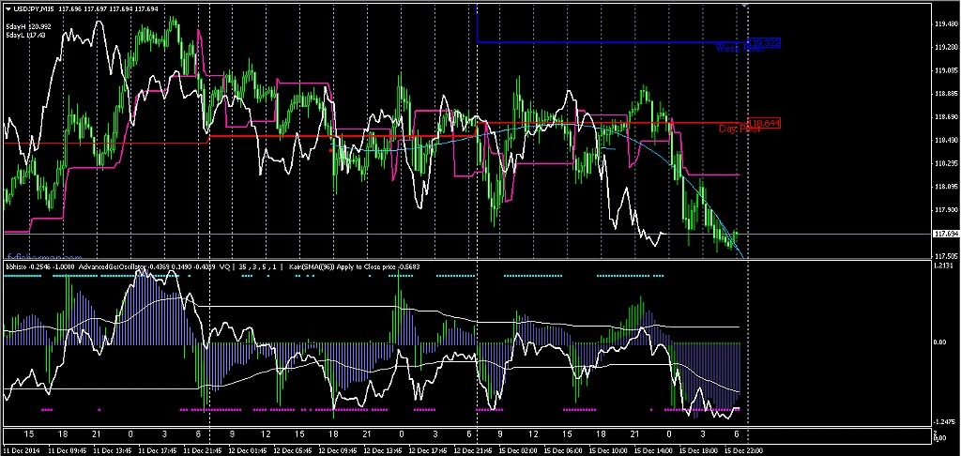
Task: Click the triangle icon beside USDJPY,M15
Action: 7,8
